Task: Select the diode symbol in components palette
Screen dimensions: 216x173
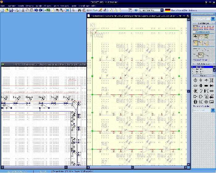Action: coord(212,86)
